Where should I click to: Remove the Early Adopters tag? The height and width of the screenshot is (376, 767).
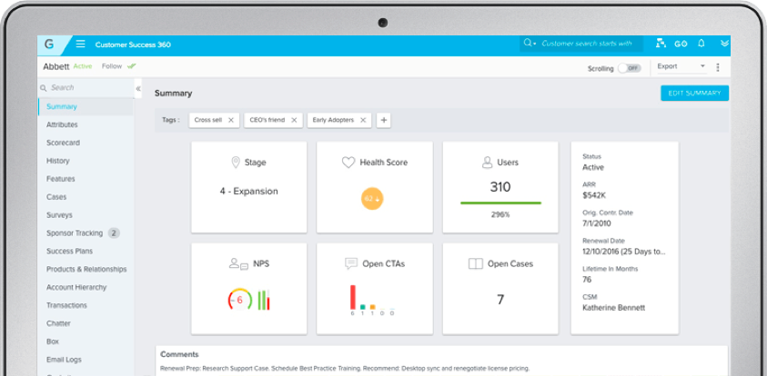click(363, 120)
